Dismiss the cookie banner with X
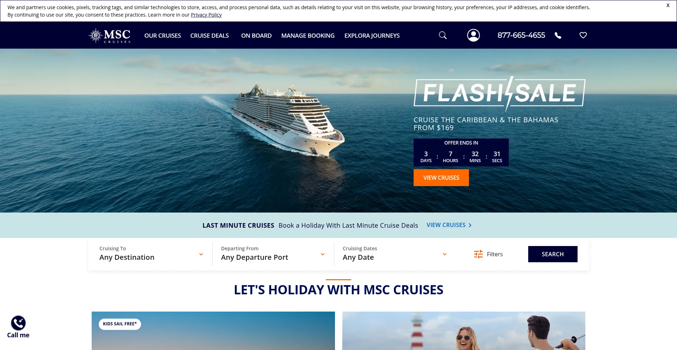 pyautogui.click(x=668, y=5)
